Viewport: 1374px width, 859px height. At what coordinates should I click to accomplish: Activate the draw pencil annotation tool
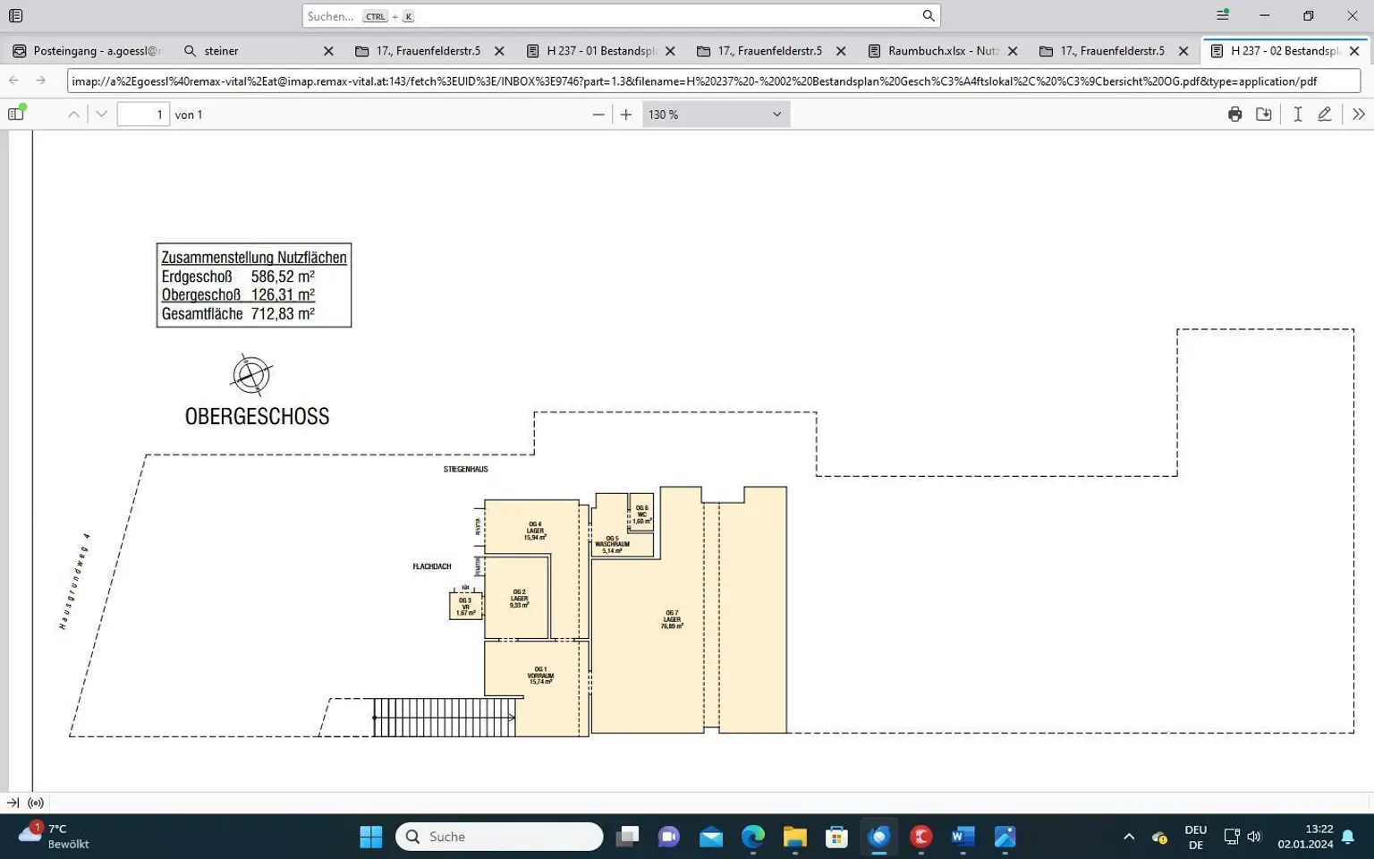click(1325, 115)
